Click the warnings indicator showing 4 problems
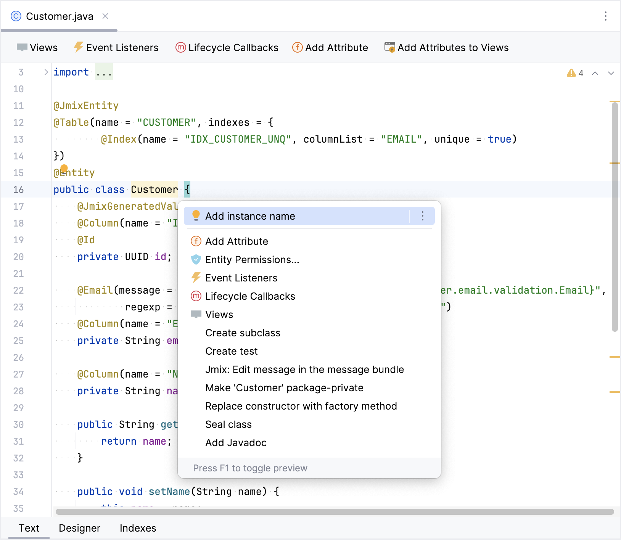 pos(575,73)
